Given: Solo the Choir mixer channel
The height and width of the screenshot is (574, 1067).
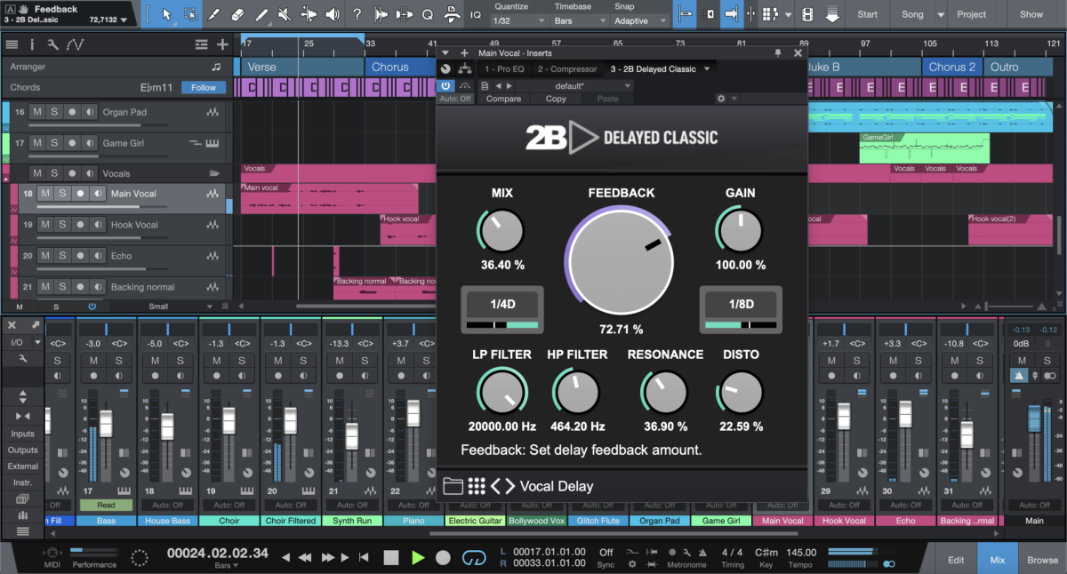Looking at the screenshot, I should [x=243, y=360].
